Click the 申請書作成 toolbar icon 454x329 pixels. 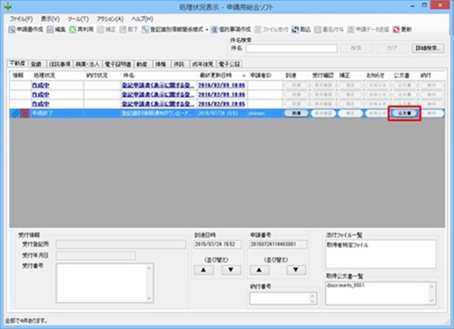point(12,30)
